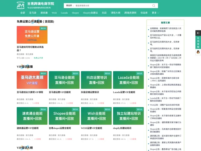The height and width of the screenshot is (151, 201).
Task: Open 亚马逊运营免费公开课 thumbnail
Action: [32, 35]
